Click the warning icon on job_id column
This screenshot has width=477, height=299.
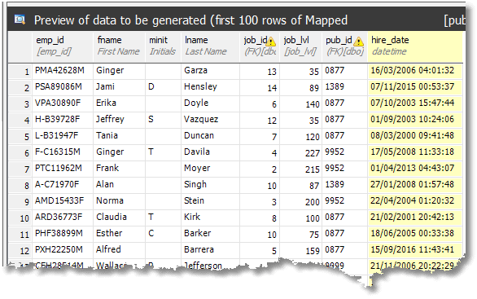270,42
